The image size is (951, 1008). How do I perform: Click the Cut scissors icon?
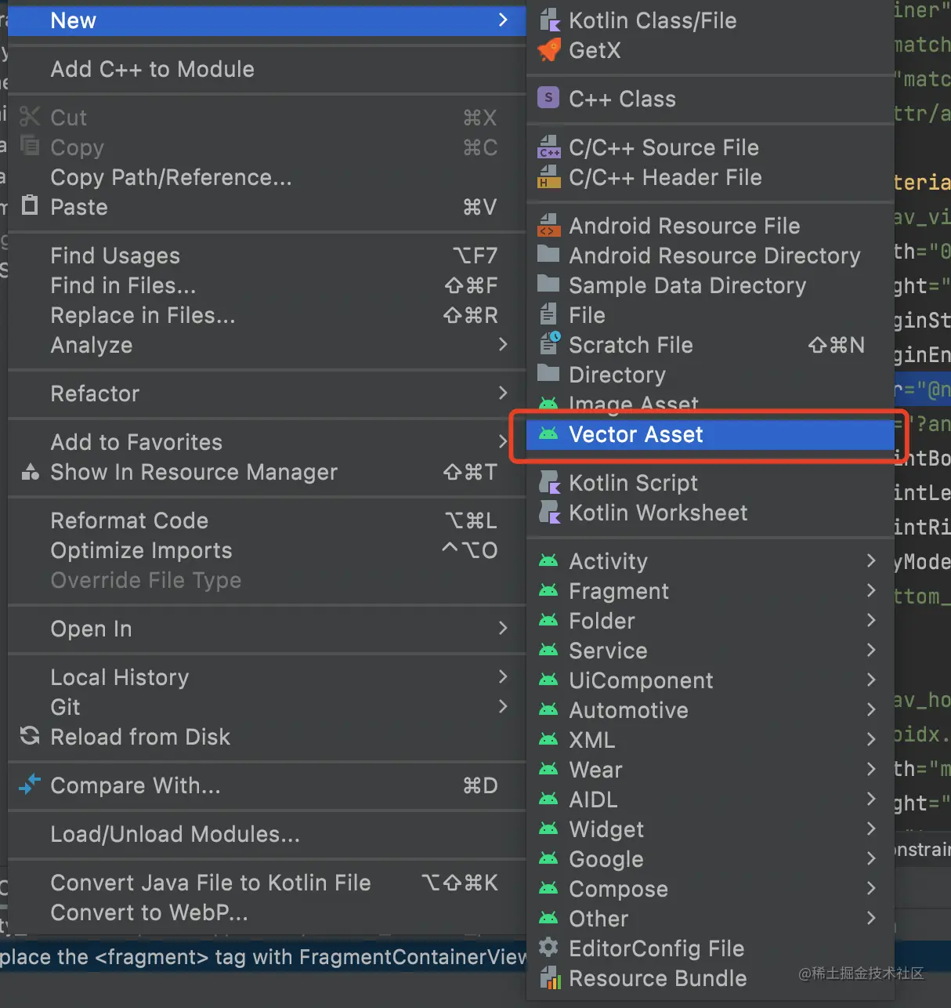30,117
